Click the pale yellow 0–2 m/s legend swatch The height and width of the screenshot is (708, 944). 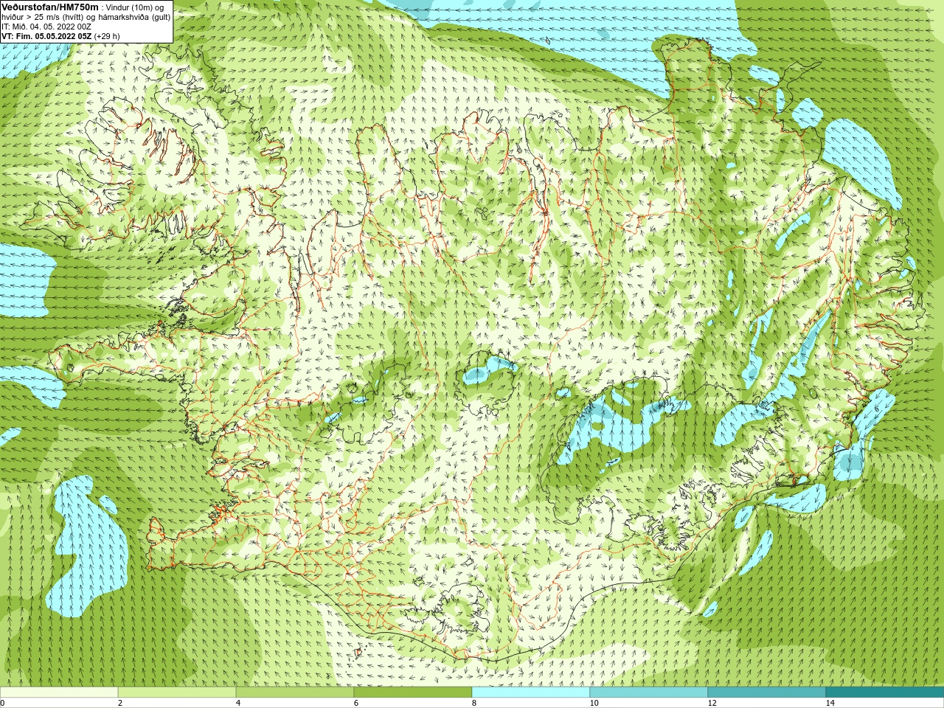(x=59, y=693)
